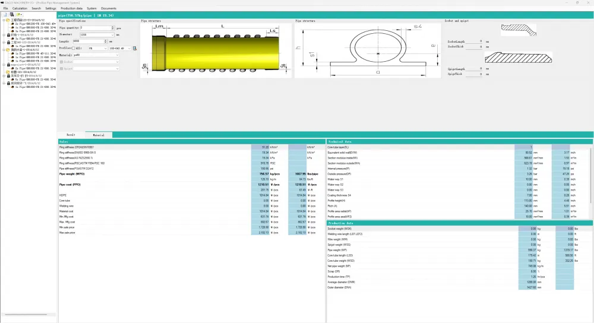Click the SocketLength value field
This screenshot has height=323, width=594.
474,42
